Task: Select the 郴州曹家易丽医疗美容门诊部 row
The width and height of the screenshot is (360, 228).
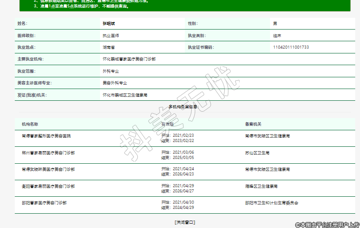Action: tap(48, 153)
